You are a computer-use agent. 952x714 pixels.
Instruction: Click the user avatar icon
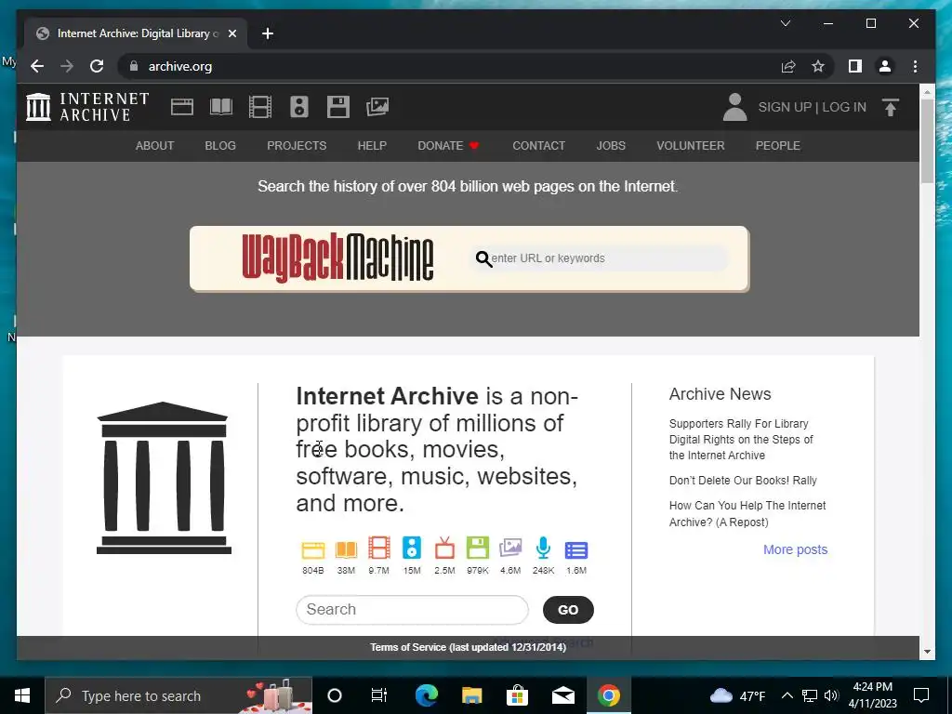[734, 107]
